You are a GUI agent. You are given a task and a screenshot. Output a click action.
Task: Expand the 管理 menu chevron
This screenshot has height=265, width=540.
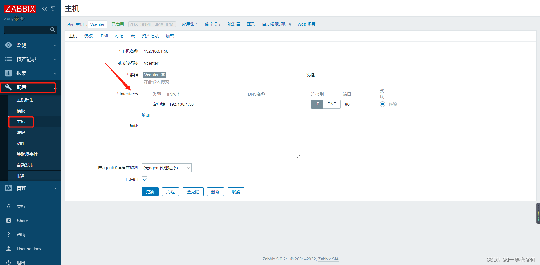tap(55, 188)
